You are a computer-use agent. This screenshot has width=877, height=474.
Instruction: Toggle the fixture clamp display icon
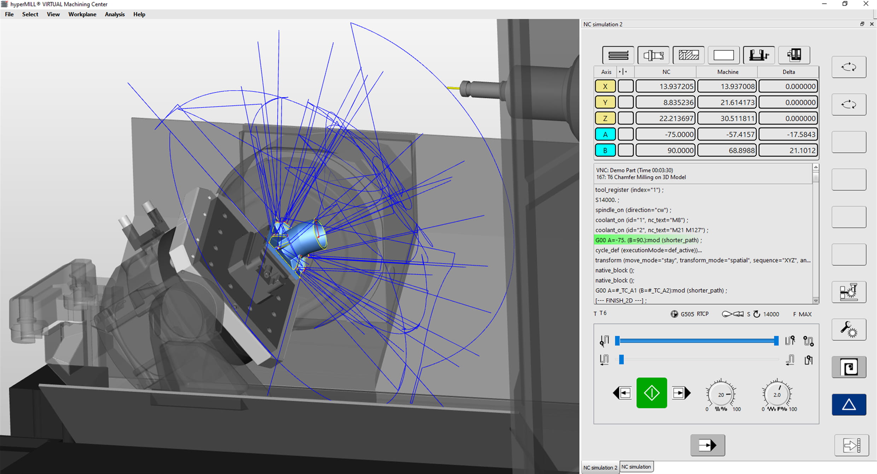coord(759,55)
